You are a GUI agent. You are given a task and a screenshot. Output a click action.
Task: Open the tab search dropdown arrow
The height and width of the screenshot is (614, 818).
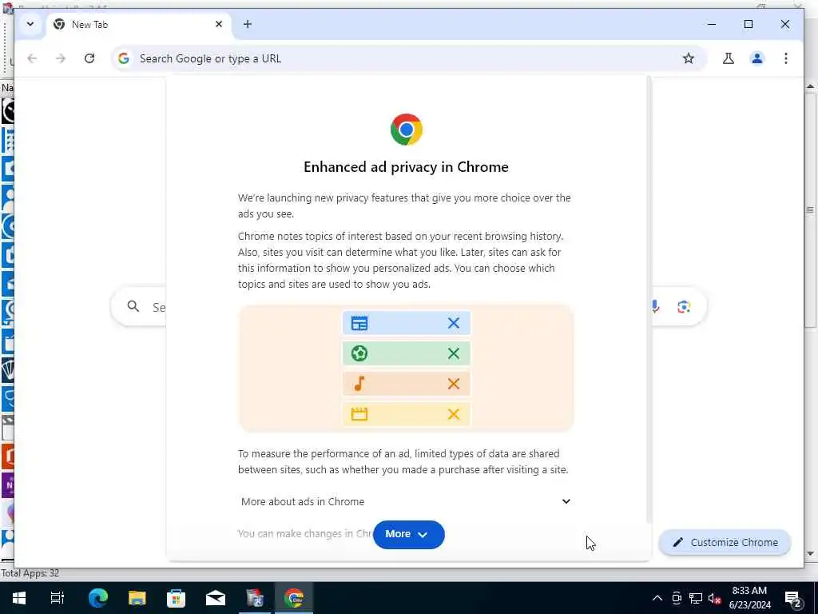coord(30,24)
